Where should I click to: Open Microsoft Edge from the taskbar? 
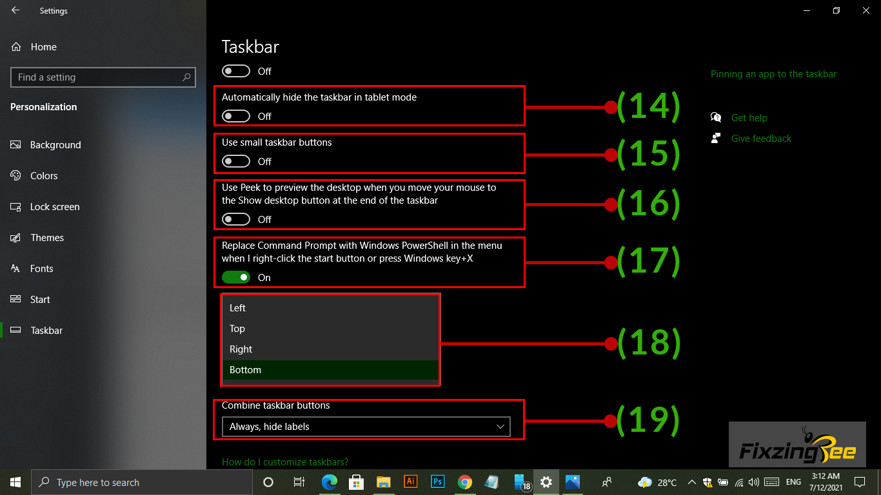coord(329,482)
